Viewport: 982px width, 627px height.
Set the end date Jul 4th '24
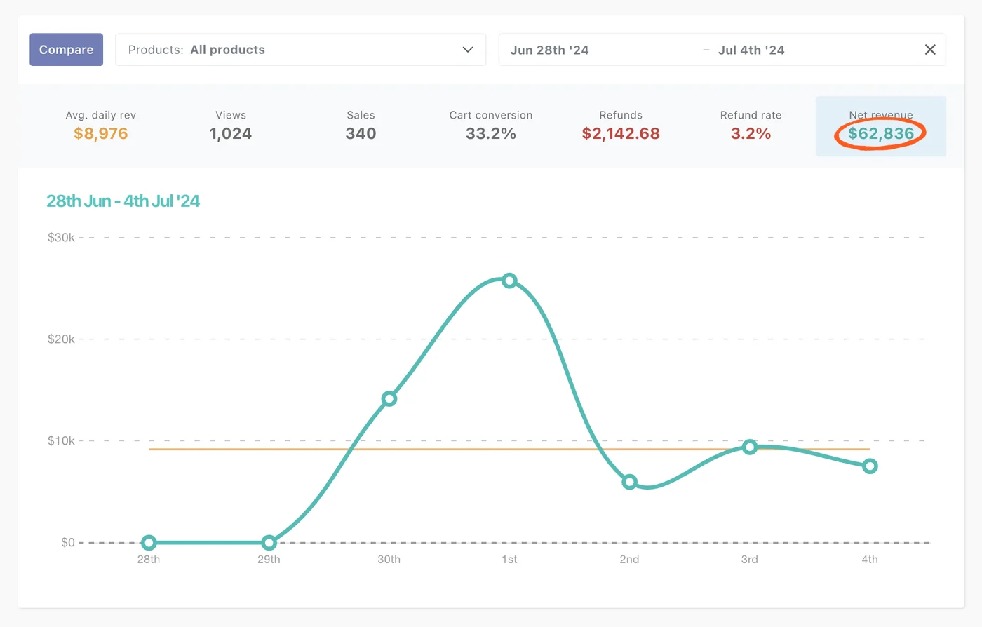(751, 50)
